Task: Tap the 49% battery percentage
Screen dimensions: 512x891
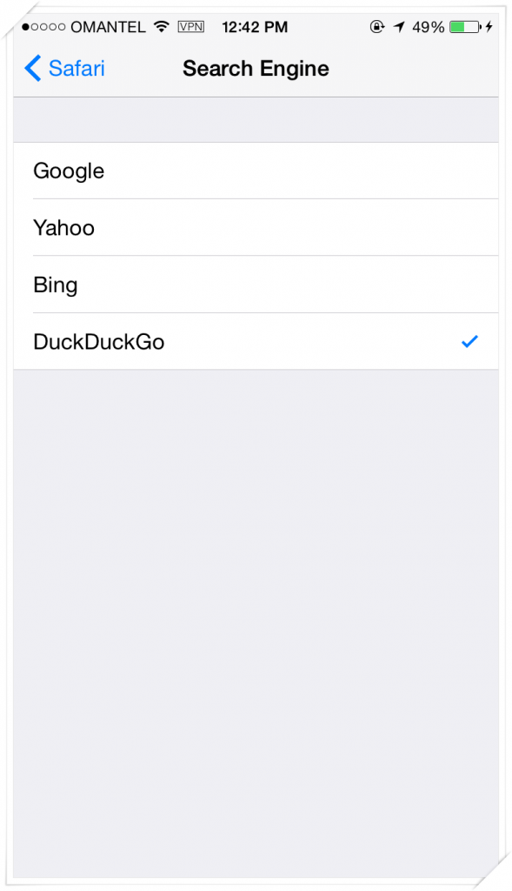Action: click(429, 27)
